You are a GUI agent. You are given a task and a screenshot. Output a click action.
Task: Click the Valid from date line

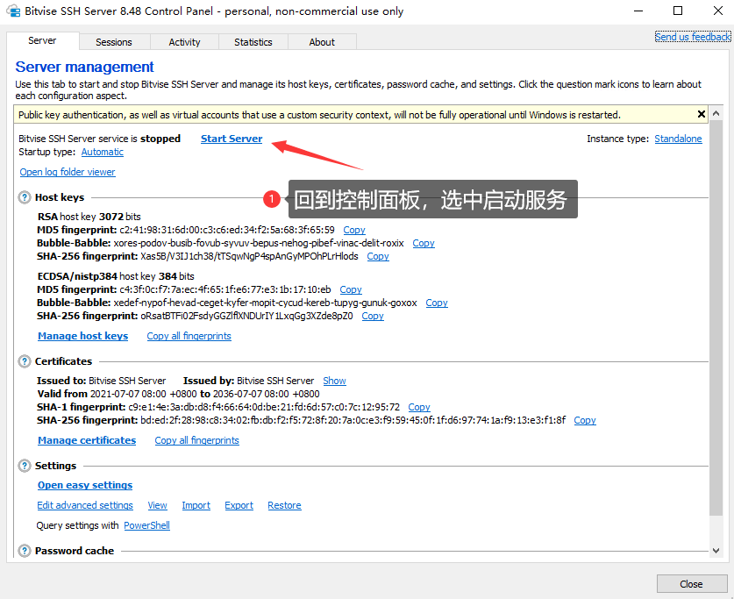[x=178, y=394]
